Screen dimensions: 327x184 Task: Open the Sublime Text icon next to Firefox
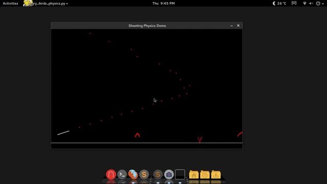[x=144, y=174]
